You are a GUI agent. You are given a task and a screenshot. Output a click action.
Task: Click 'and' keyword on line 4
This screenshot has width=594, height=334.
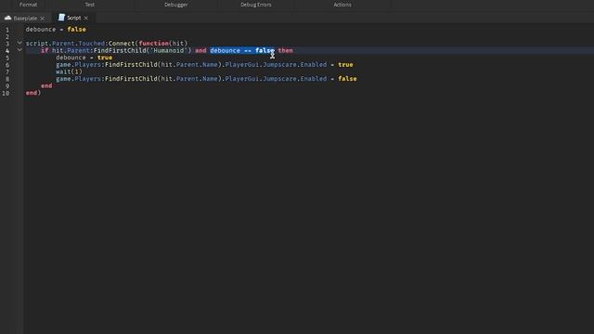(200, 50)
